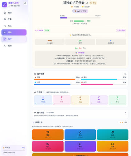The image size is (131, 156).
Task: Select the purple 创建 create item
Action: [x=14, y=32]
